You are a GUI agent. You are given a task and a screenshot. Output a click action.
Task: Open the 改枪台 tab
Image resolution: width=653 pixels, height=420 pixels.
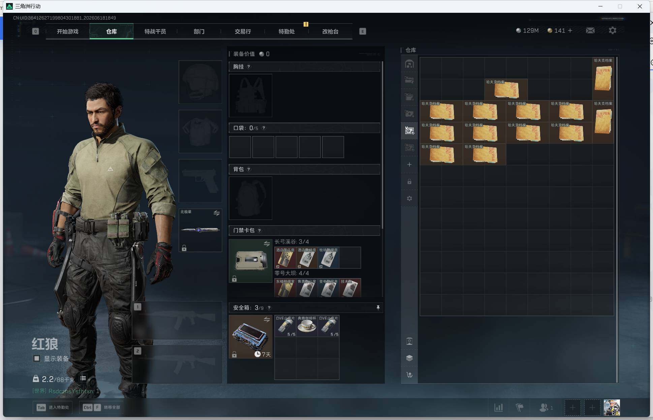330,31
